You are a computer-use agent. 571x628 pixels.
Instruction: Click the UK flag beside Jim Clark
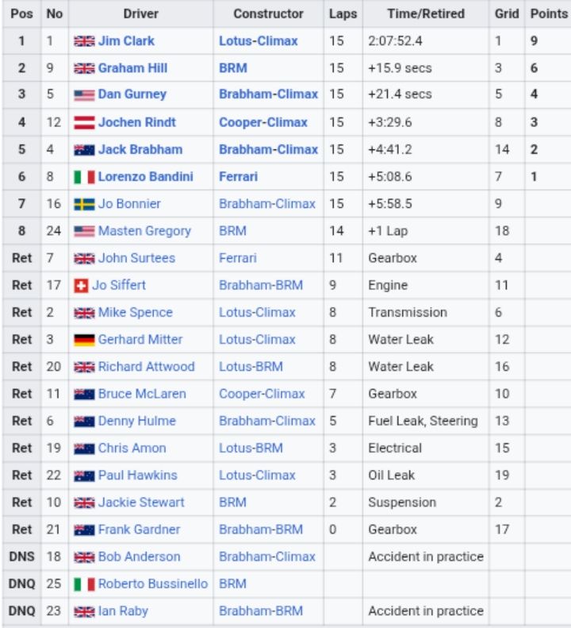pyautogui.click(x=84, y=41)
